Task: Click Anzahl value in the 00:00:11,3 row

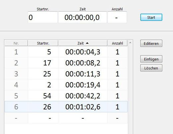Action: [x=117, y=74]
